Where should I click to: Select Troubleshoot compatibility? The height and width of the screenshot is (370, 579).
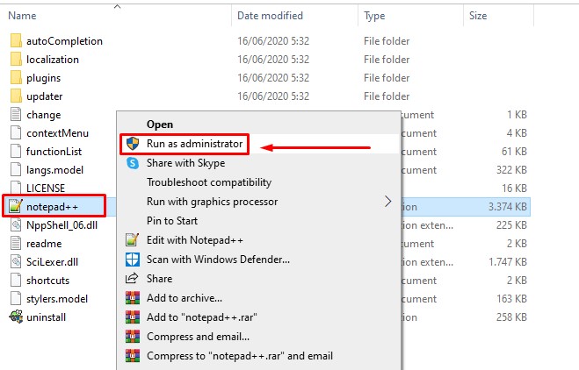(x=258, y=182)
